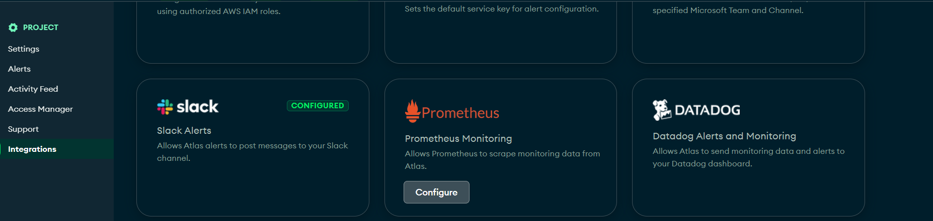Screen dimensions: 933x221
Task: Click the Slack card description text
Action: (252, 151)
